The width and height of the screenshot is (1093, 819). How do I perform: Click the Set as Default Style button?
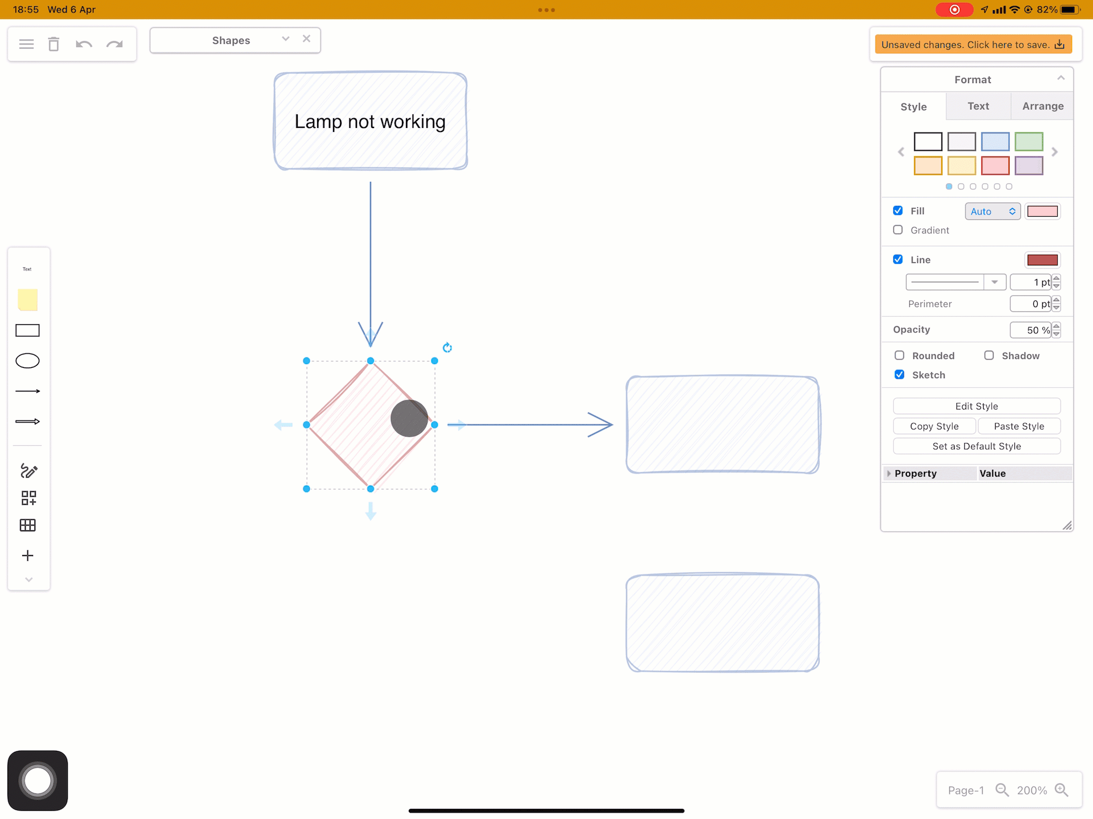pos(976,446)
